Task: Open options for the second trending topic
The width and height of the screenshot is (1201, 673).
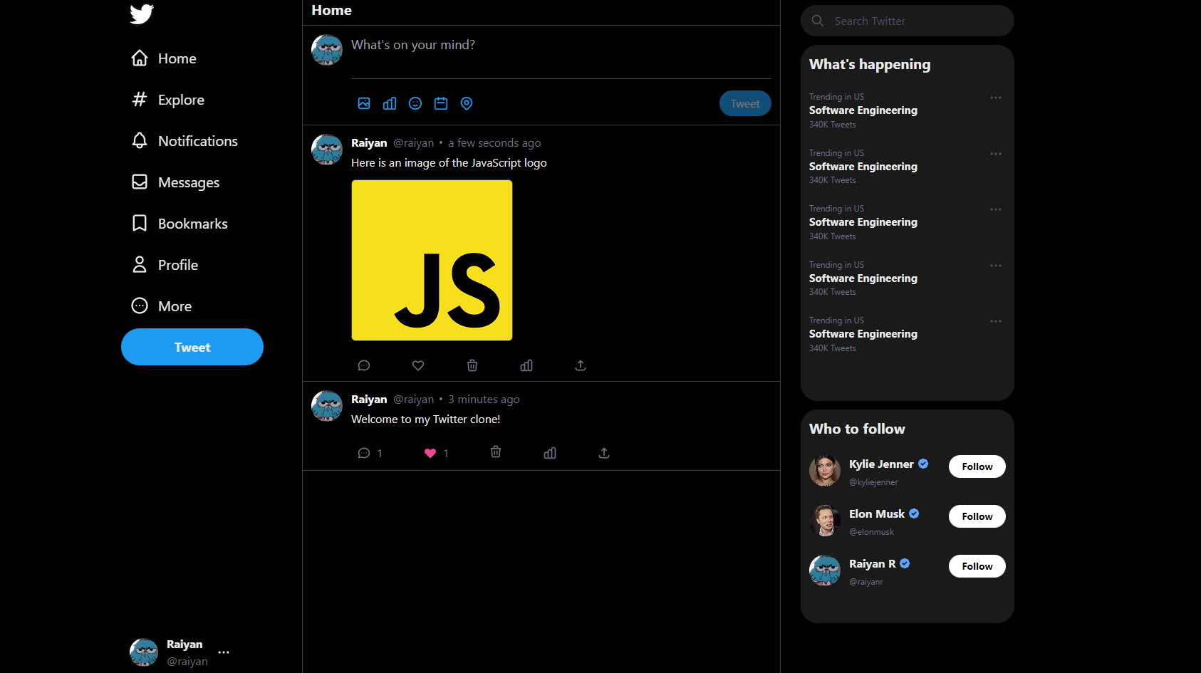Action: 996,154
